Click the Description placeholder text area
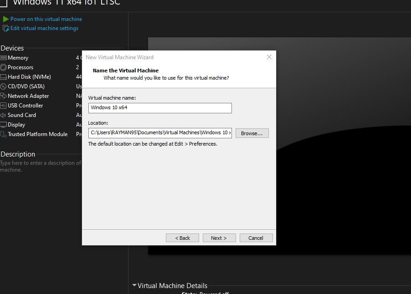The width and height of the screenshot is (411, 294). 41,166
